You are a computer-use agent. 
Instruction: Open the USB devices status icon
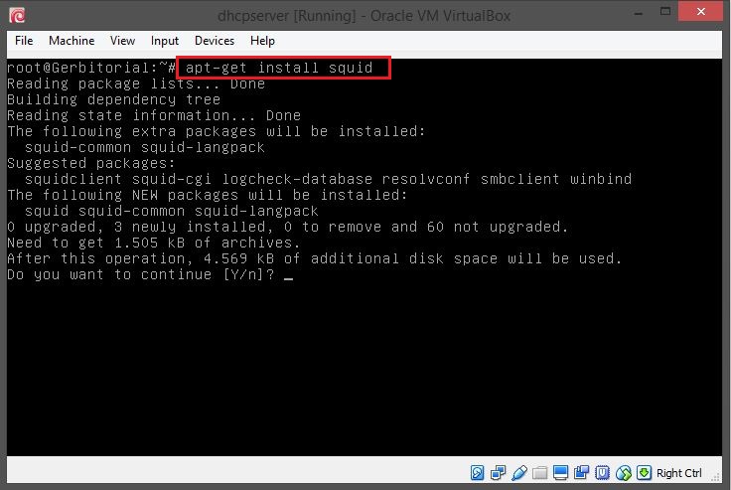518,473
